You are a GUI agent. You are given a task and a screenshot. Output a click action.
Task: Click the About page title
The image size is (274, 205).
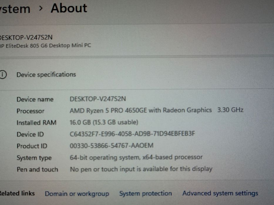[x=69, y=8]
